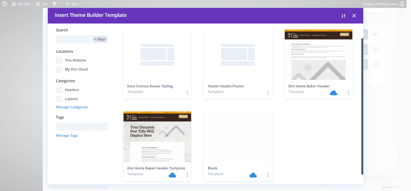Enable the This Website location checkbox
This screenshot has width=411, height=191.
59,60
